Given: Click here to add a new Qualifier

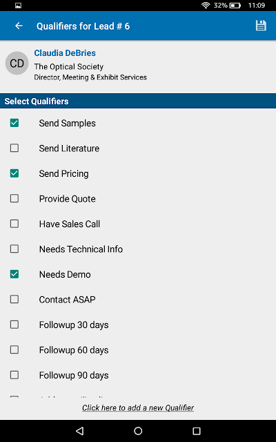Looking at the screenshot, I should click(x=138, y=408).
